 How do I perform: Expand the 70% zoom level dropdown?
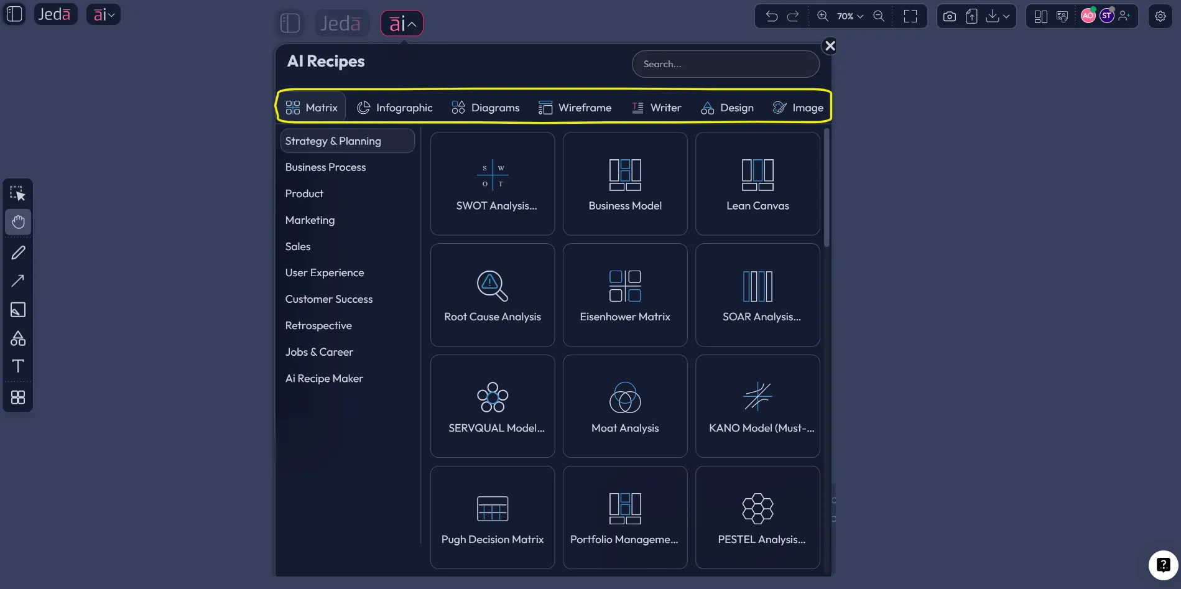coord(850,17)
